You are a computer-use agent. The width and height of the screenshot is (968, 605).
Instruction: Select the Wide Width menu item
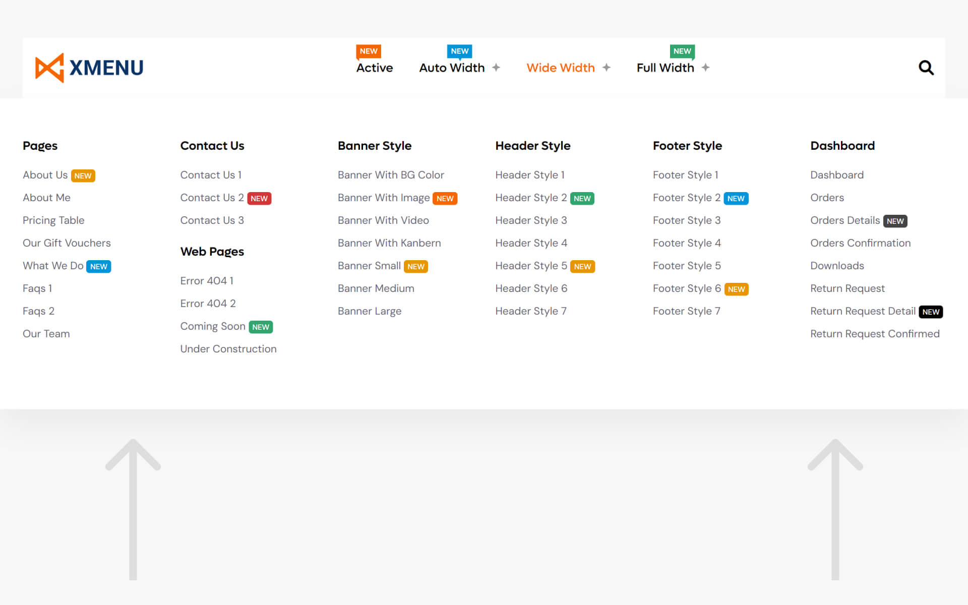point(560,68)
